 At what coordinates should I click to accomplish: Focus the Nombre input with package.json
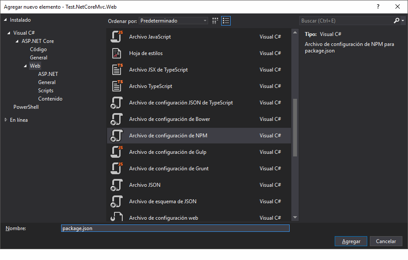pos(175,228)
